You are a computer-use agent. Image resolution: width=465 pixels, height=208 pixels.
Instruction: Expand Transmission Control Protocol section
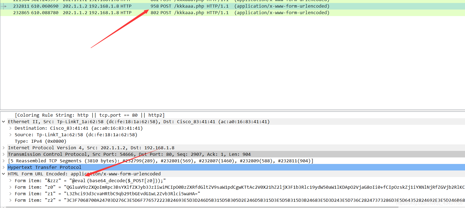(4, 154)
